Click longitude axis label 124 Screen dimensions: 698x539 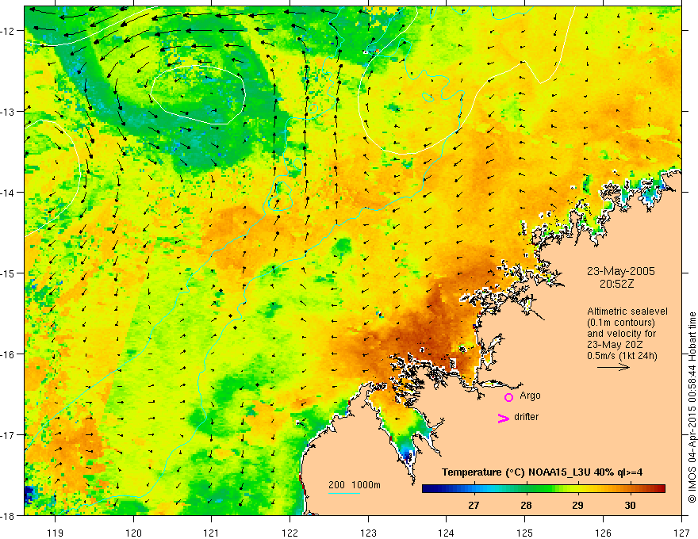(447, 533)
